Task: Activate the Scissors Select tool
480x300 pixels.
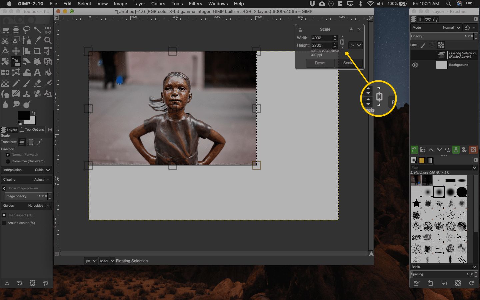Action: [x=5, y=40]
